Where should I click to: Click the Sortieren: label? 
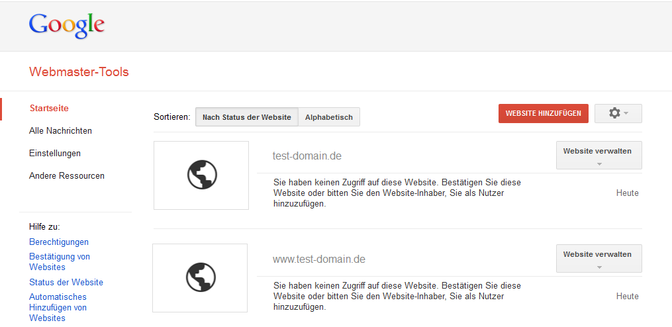172,117
